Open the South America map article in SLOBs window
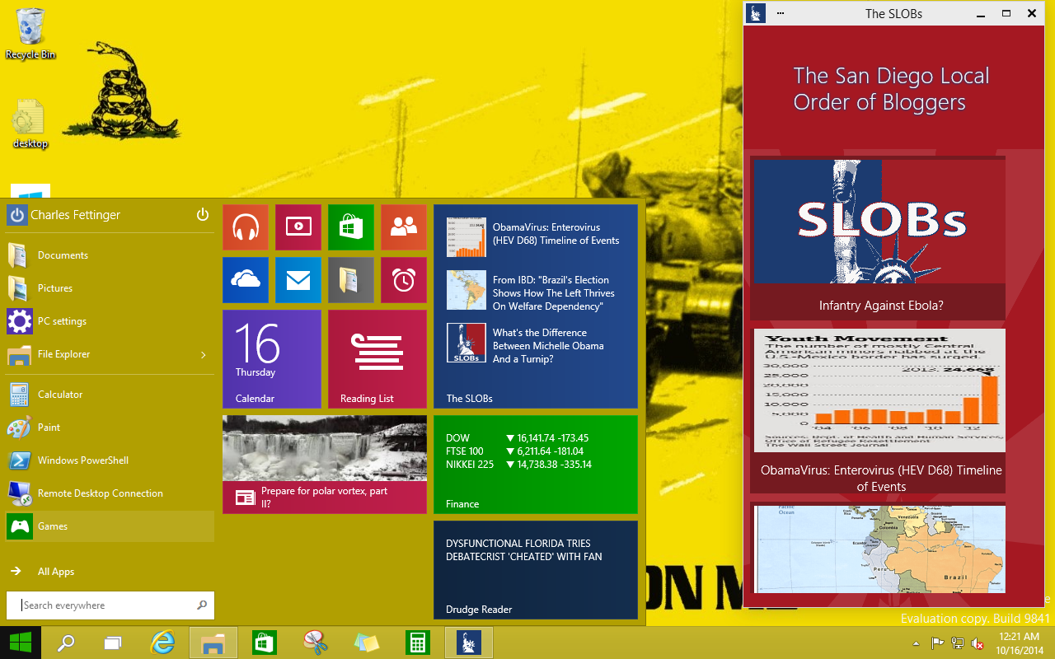Screen dimensions: 1055x659 point(878,547)
